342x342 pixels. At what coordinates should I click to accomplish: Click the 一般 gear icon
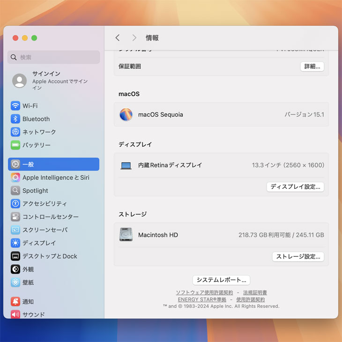click(15, 164)
